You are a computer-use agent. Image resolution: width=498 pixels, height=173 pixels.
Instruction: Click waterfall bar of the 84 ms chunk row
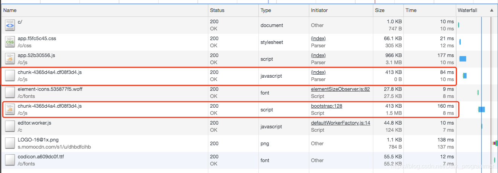(x=464, y=76)
